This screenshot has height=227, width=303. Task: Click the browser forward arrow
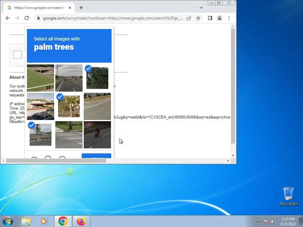[x=17, y=18]
